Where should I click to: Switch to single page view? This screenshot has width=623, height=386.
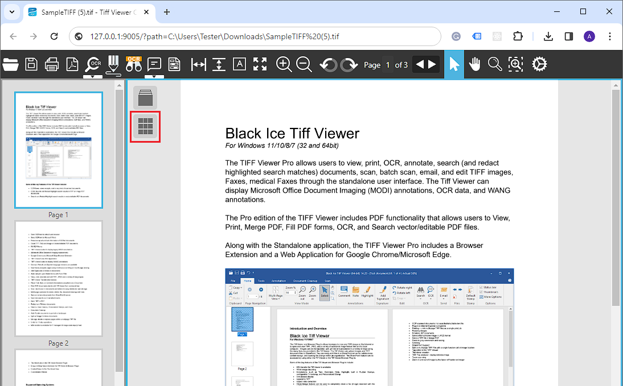[x=145, y=98]
